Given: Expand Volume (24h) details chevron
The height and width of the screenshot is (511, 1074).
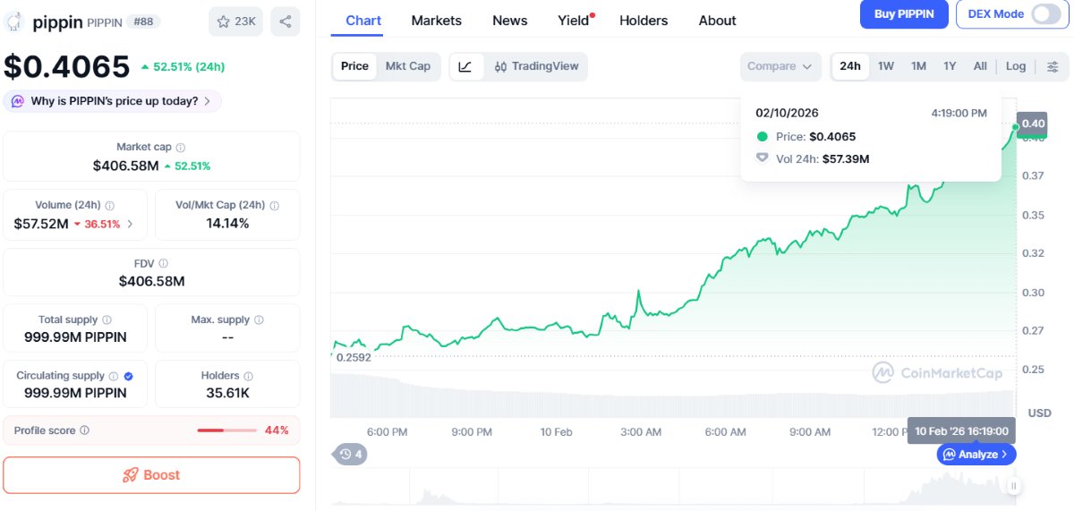Looking at the screenshot, I should [x=131, y=224].
